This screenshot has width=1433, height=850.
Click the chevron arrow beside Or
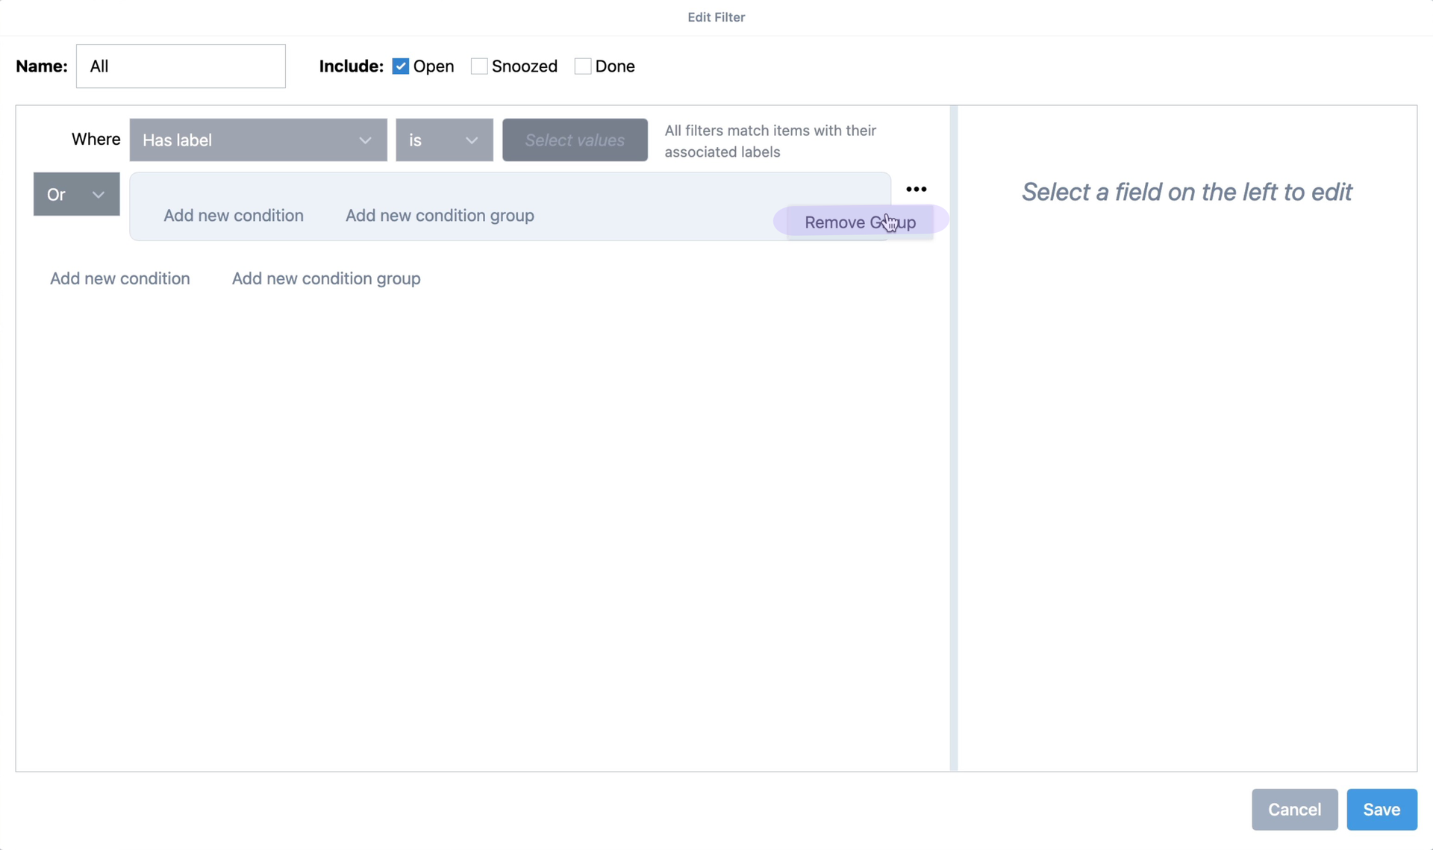(x=99, y=195)
